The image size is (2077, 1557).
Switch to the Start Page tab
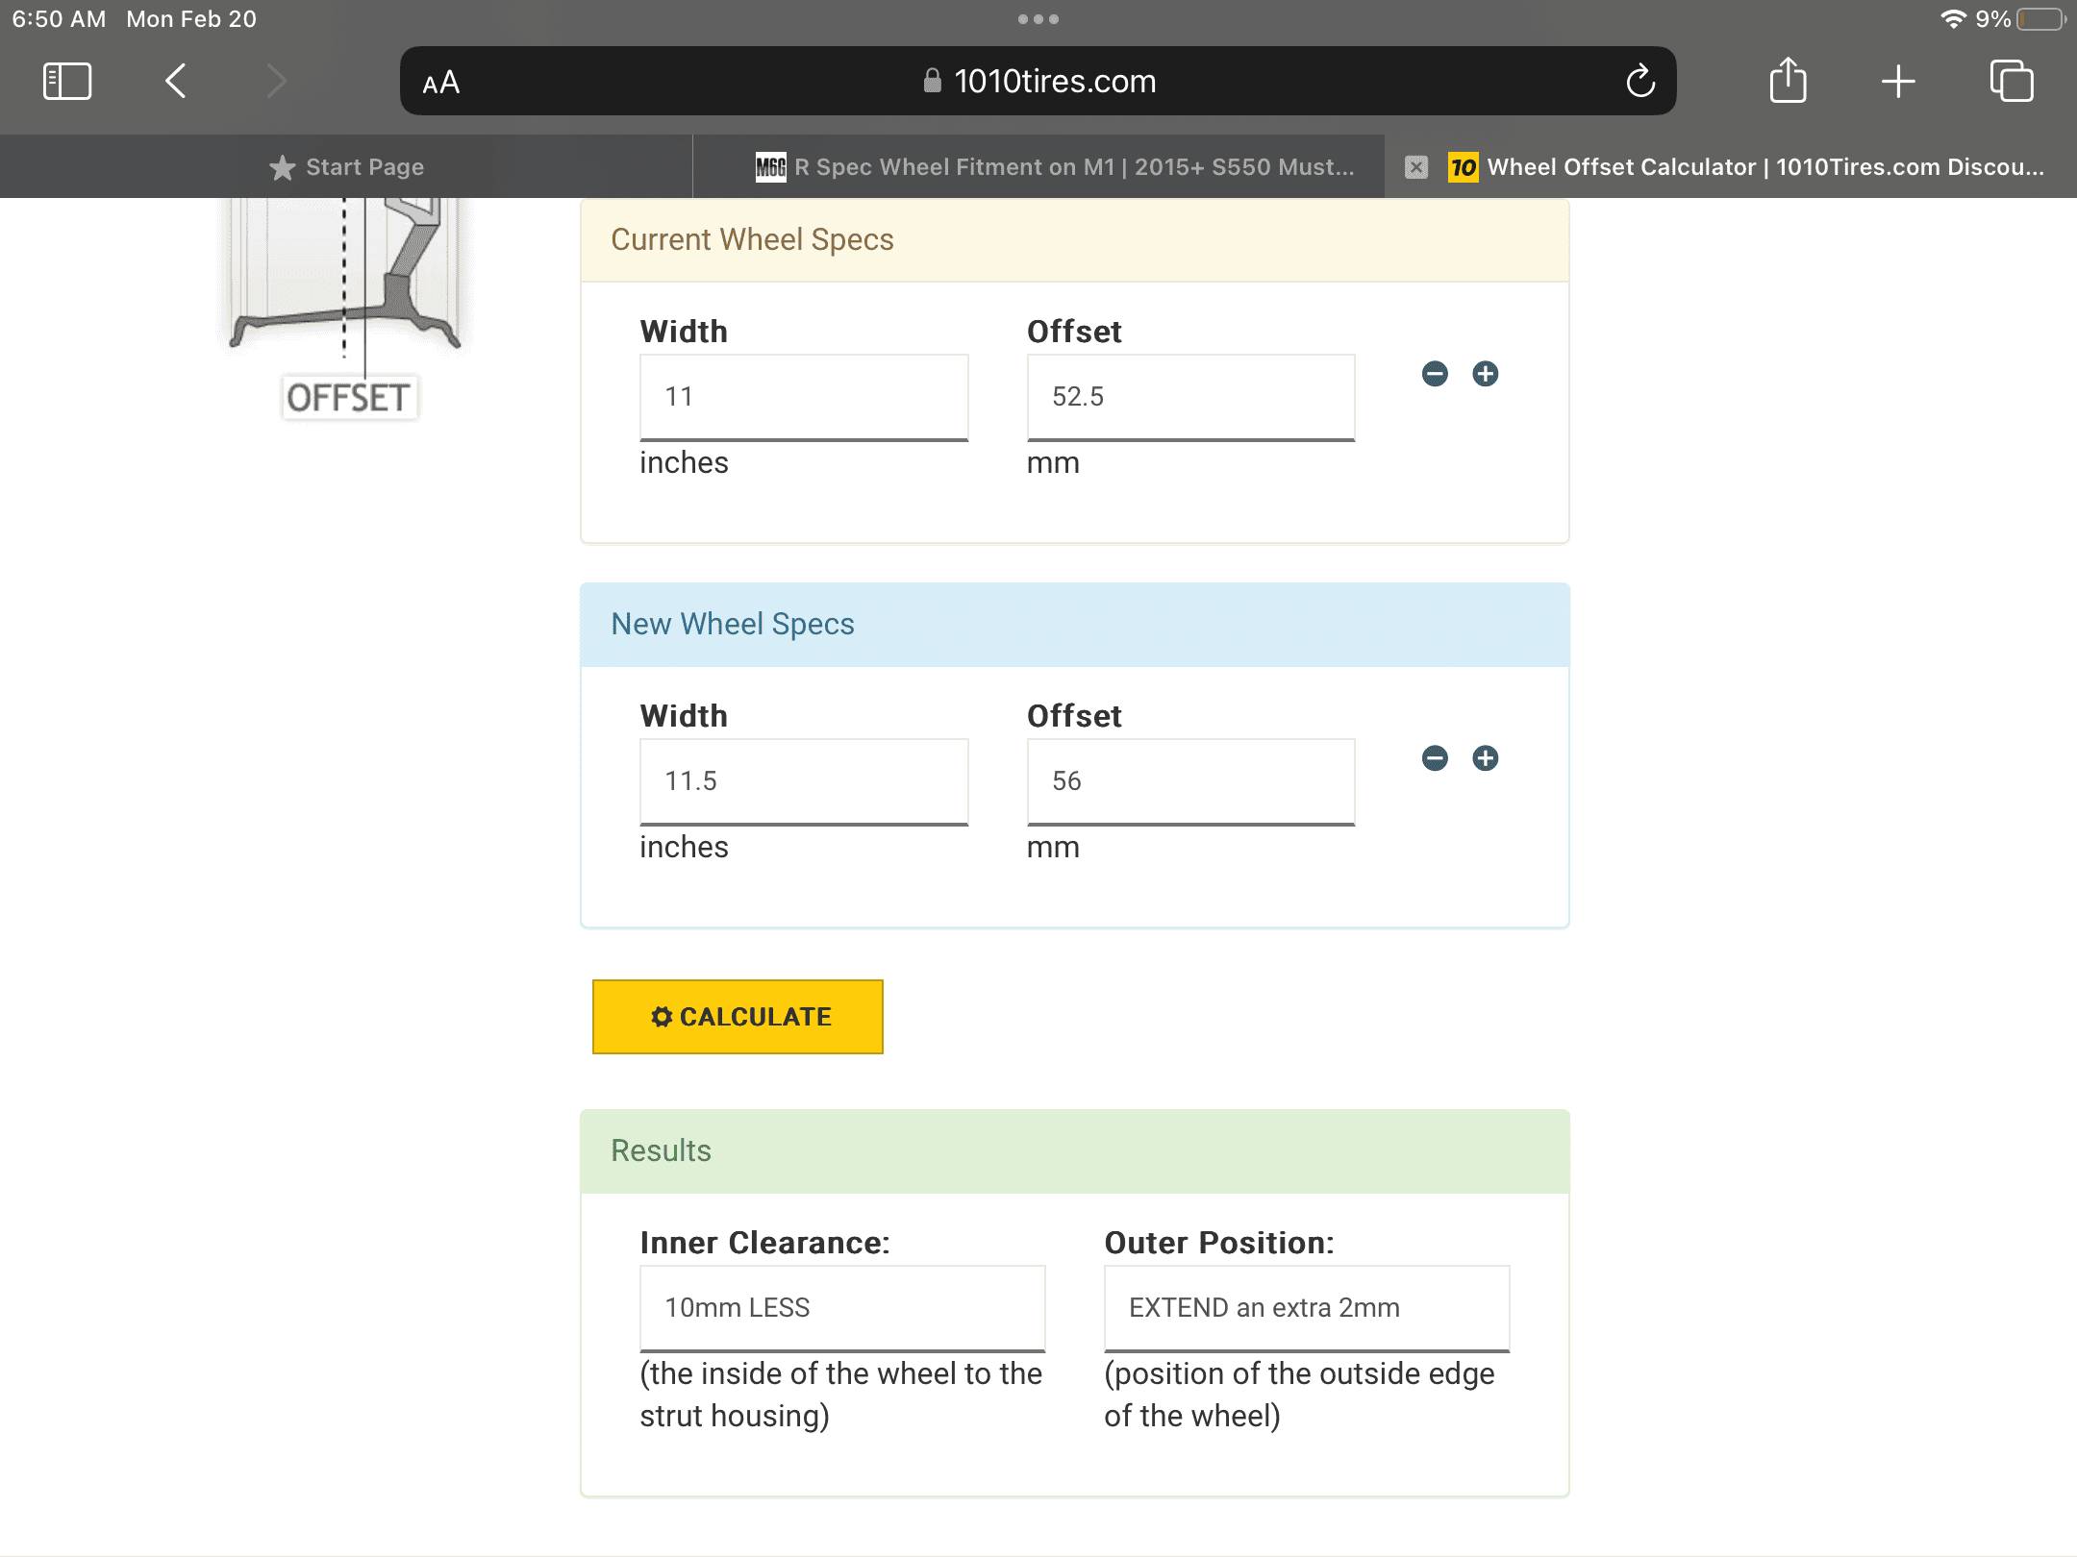(346, 167)
